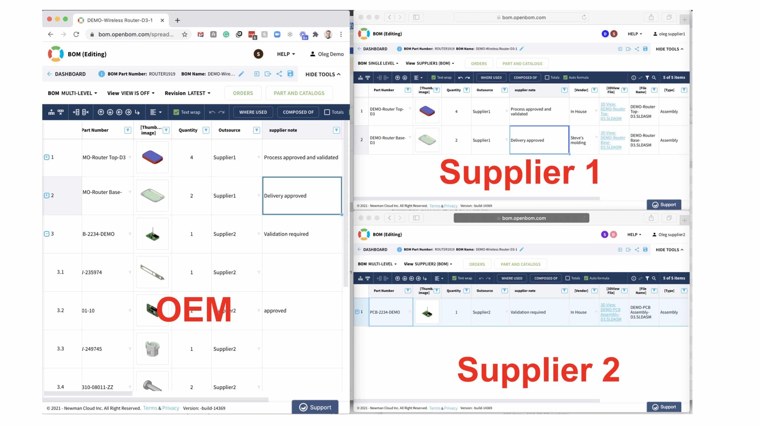Switch to ORDERS tab in top navigation
760x426 pixels.
pos(243,93)
